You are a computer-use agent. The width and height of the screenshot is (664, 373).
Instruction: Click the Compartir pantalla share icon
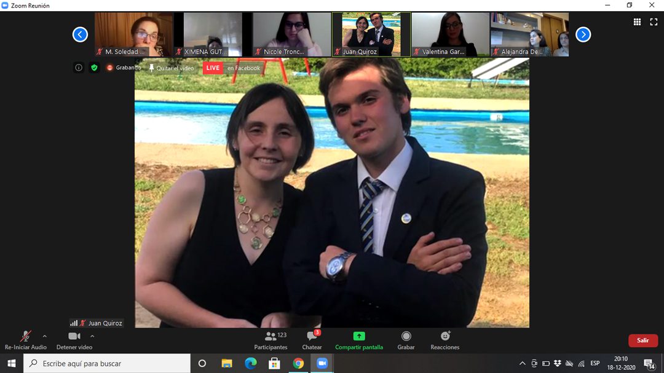click(359, 337)
